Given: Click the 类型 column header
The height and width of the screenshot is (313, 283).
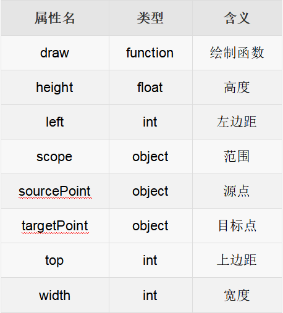Looking at the screenshot, I should pos(151,18).
